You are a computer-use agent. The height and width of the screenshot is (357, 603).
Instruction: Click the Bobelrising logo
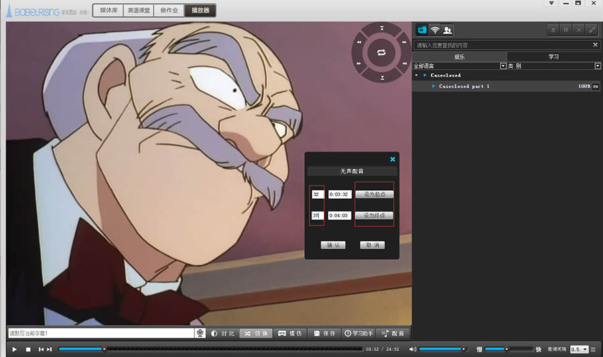(x=33, y=11)
